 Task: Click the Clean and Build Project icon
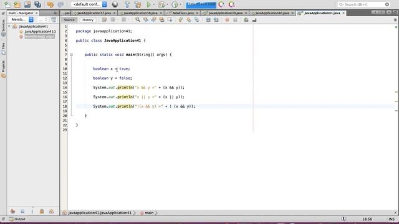[138, 4]
